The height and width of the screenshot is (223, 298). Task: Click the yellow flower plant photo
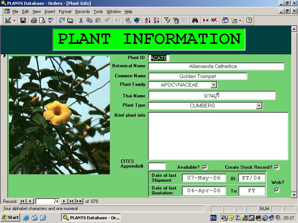click(59, 115)
